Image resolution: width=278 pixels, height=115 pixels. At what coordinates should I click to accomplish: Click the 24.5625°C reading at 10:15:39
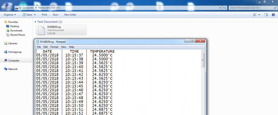(102, 63)
